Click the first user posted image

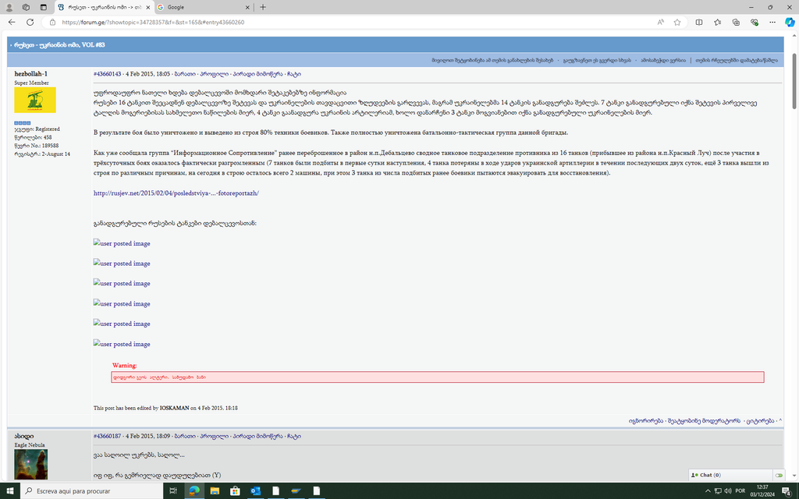[122, 243]
